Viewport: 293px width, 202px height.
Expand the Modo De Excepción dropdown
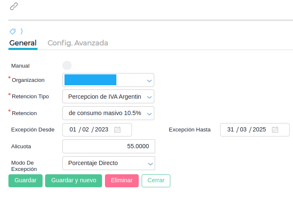[150, 163]
